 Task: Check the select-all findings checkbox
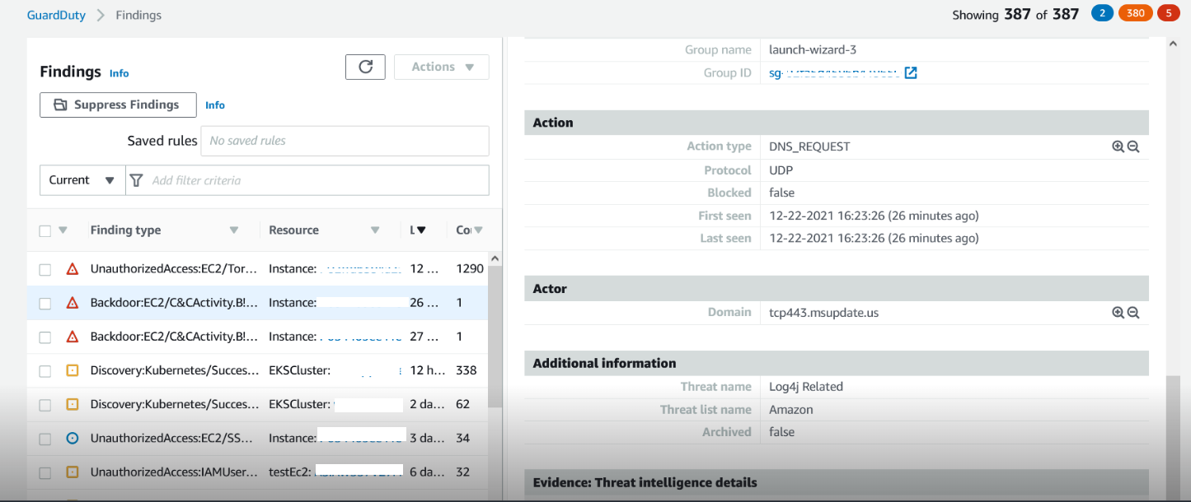(45, 230)
